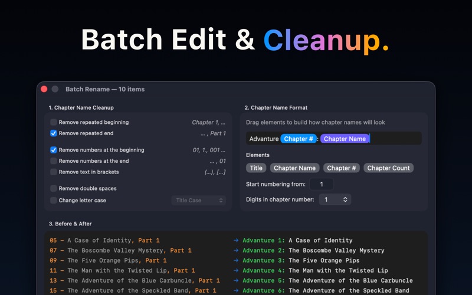Open Digits in chapter number dropdown
The height and width of the screenshot is (295, 472).
point(336,199)
